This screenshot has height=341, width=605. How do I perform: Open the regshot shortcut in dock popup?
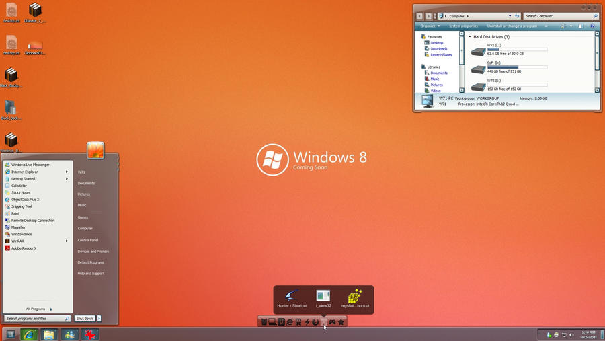point(355,299)
